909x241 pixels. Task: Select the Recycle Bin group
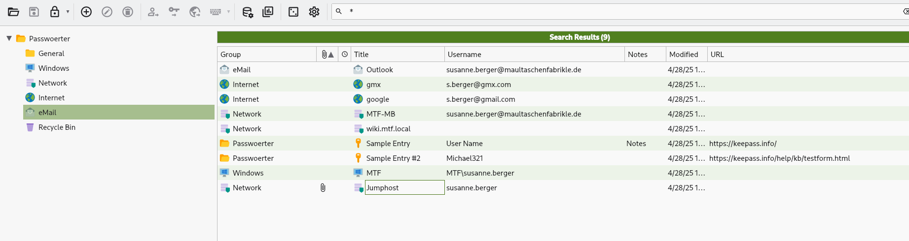[x=57, y=127]
